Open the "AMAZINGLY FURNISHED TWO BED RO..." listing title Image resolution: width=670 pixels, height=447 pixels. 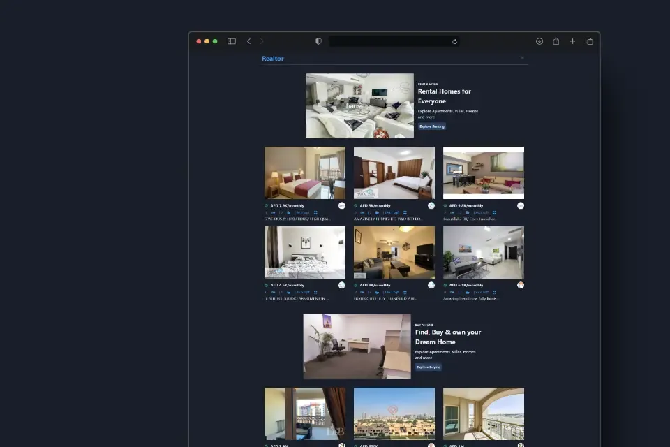(387, 219)
